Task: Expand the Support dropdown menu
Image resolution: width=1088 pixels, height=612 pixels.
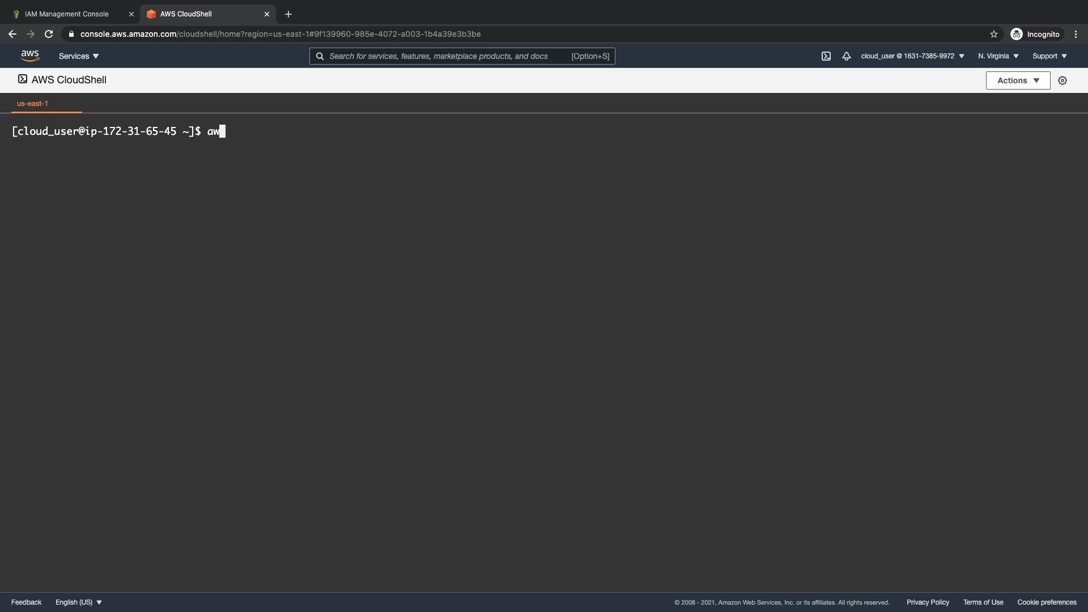Action: [1049, 56]
